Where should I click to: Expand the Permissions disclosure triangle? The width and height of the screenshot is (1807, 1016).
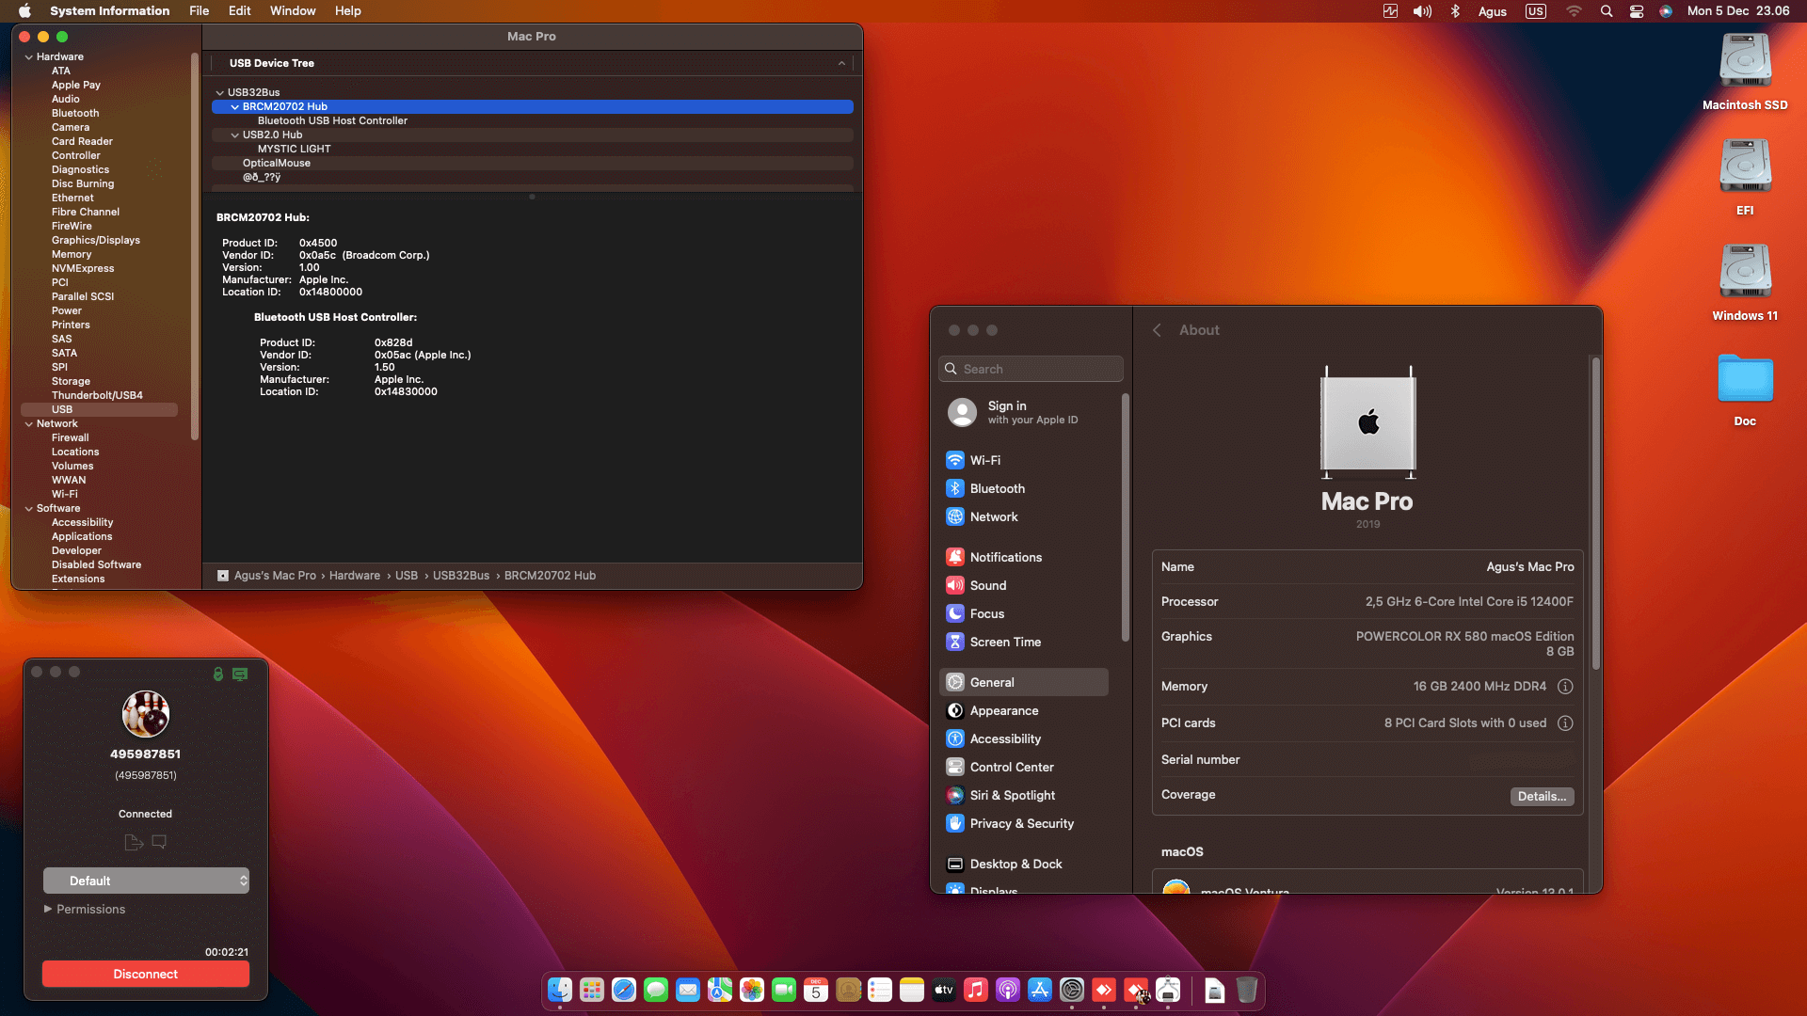point(48,909)
